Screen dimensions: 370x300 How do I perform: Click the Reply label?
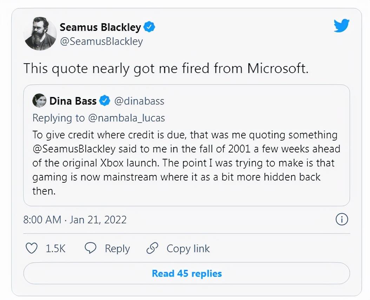coord(117,249)
